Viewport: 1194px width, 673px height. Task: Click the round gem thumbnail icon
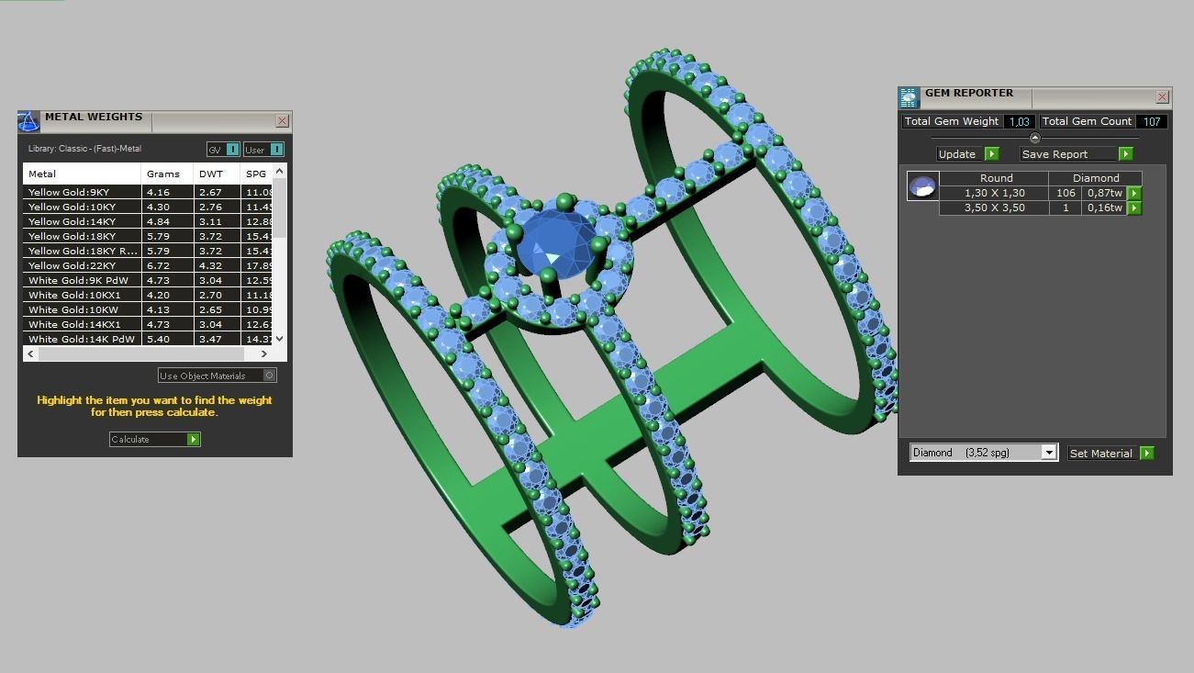[922, 185]
